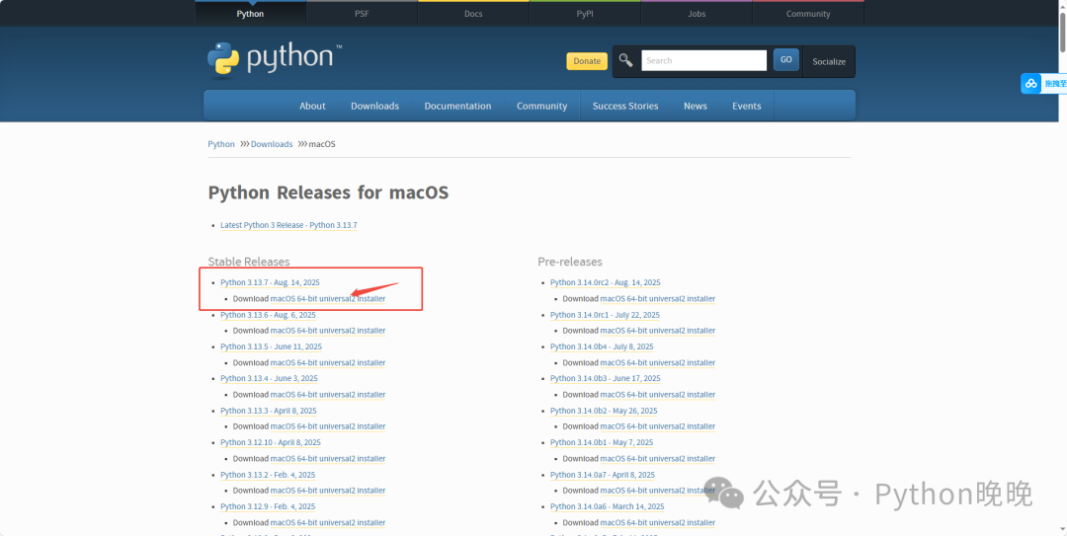The width and height of the screenshot is (1067, 536).
Task: Open the Events navigation menu
Action: (x=747, y=106)
